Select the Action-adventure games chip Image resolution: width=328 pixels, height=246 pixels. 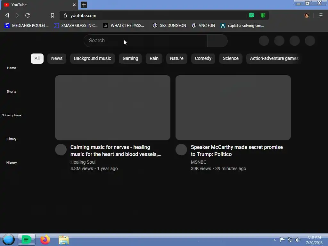coord(274,58)
